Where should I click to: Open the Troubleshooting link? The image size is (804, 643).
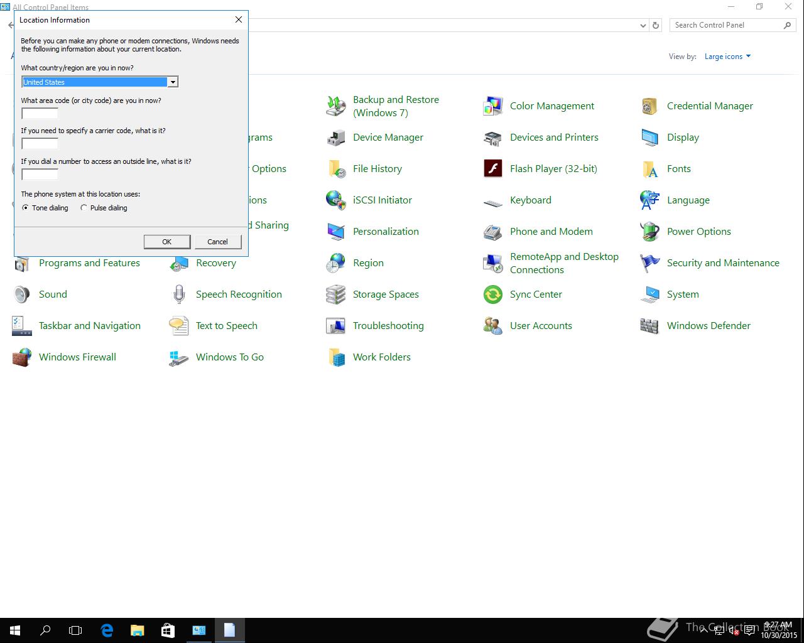(x=388, y=326)
